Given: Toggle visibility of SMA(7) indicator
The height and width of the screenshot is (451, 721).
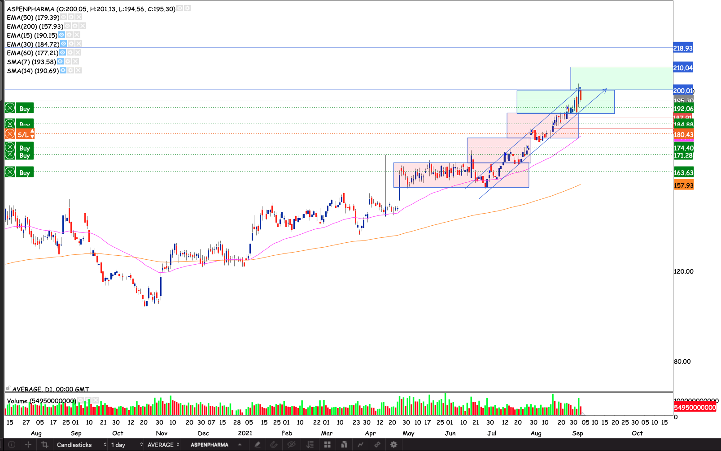Looking at the screenshot, I should tap(60, 61).
